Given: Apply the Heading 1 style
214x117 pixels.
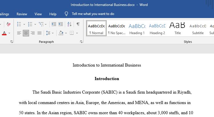Looking at the screenshot, I should click(x=137, y=28).
